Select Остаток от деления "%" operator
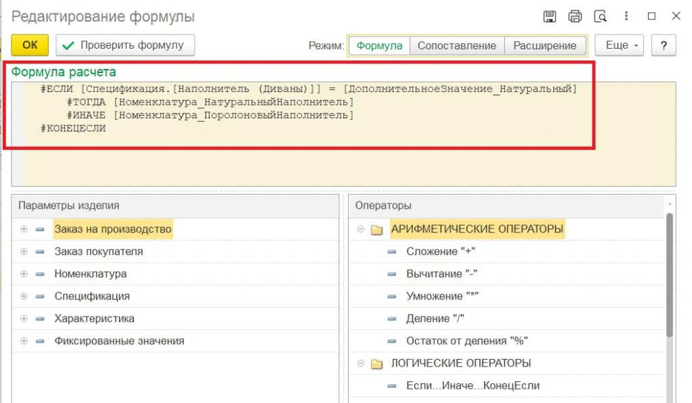This screenshot has height=403, width=692. tap(507, 341)
